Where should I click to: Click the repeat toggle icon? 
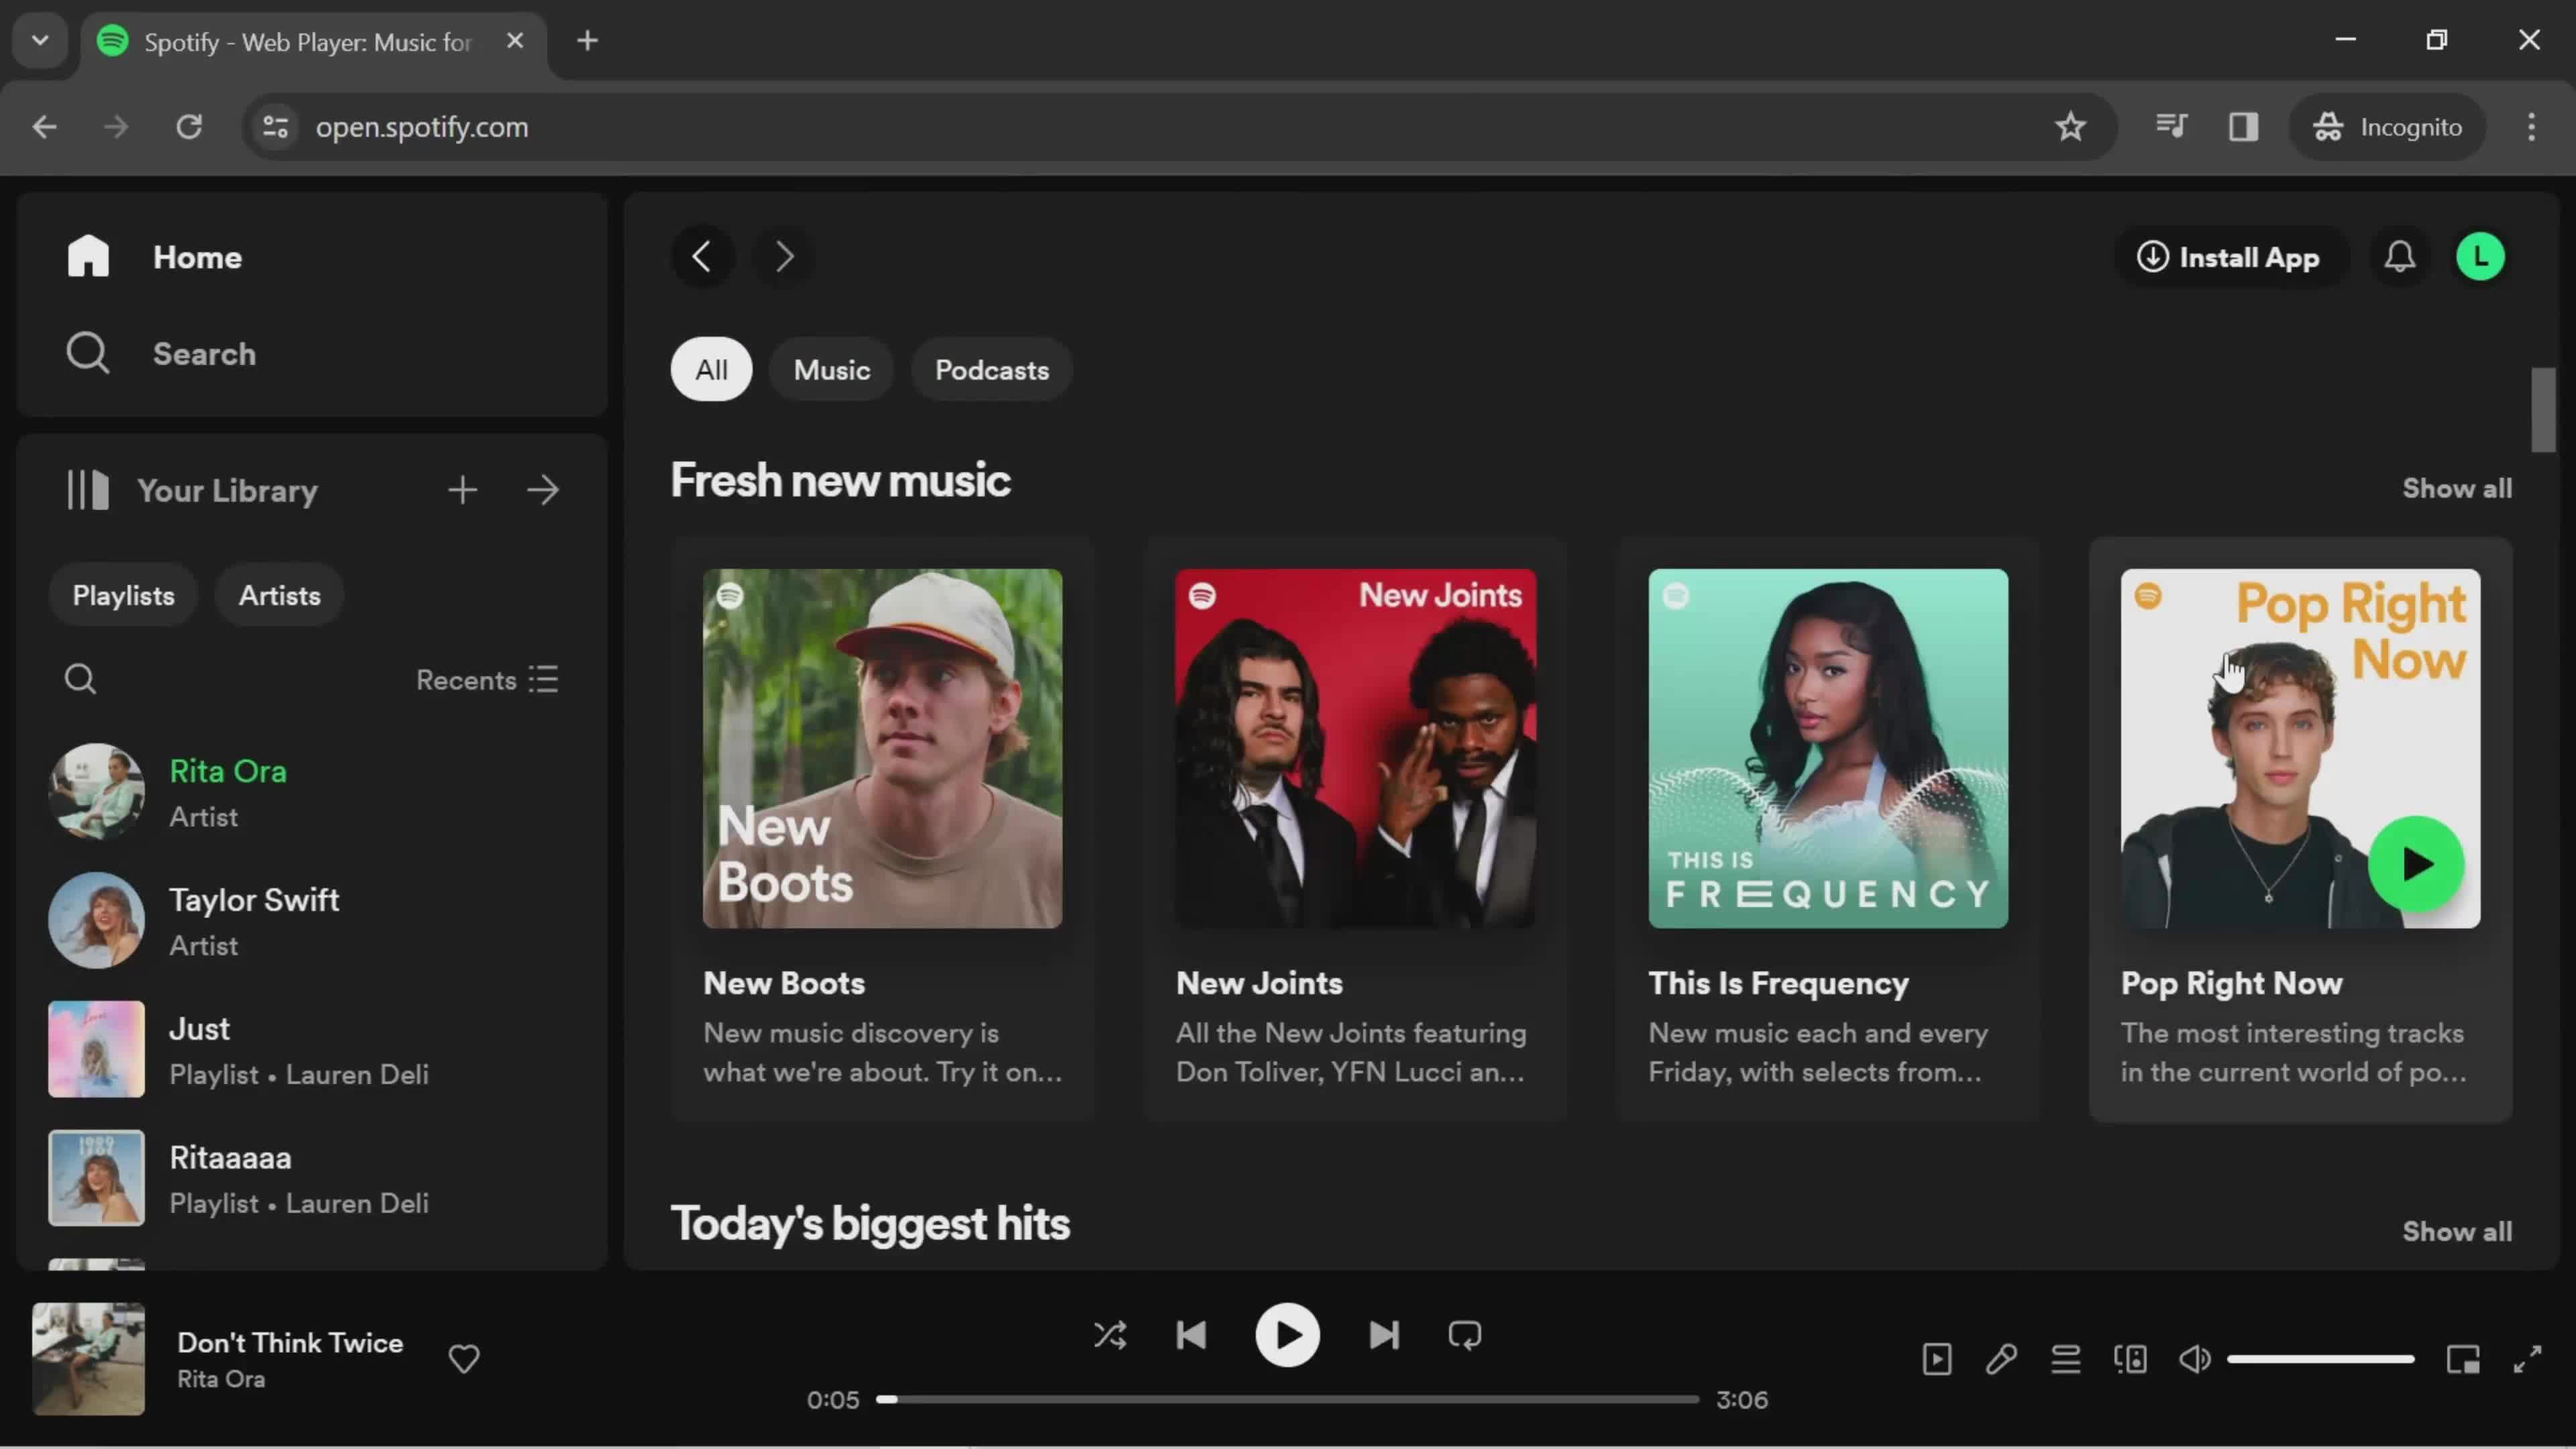point(1465,1336)
